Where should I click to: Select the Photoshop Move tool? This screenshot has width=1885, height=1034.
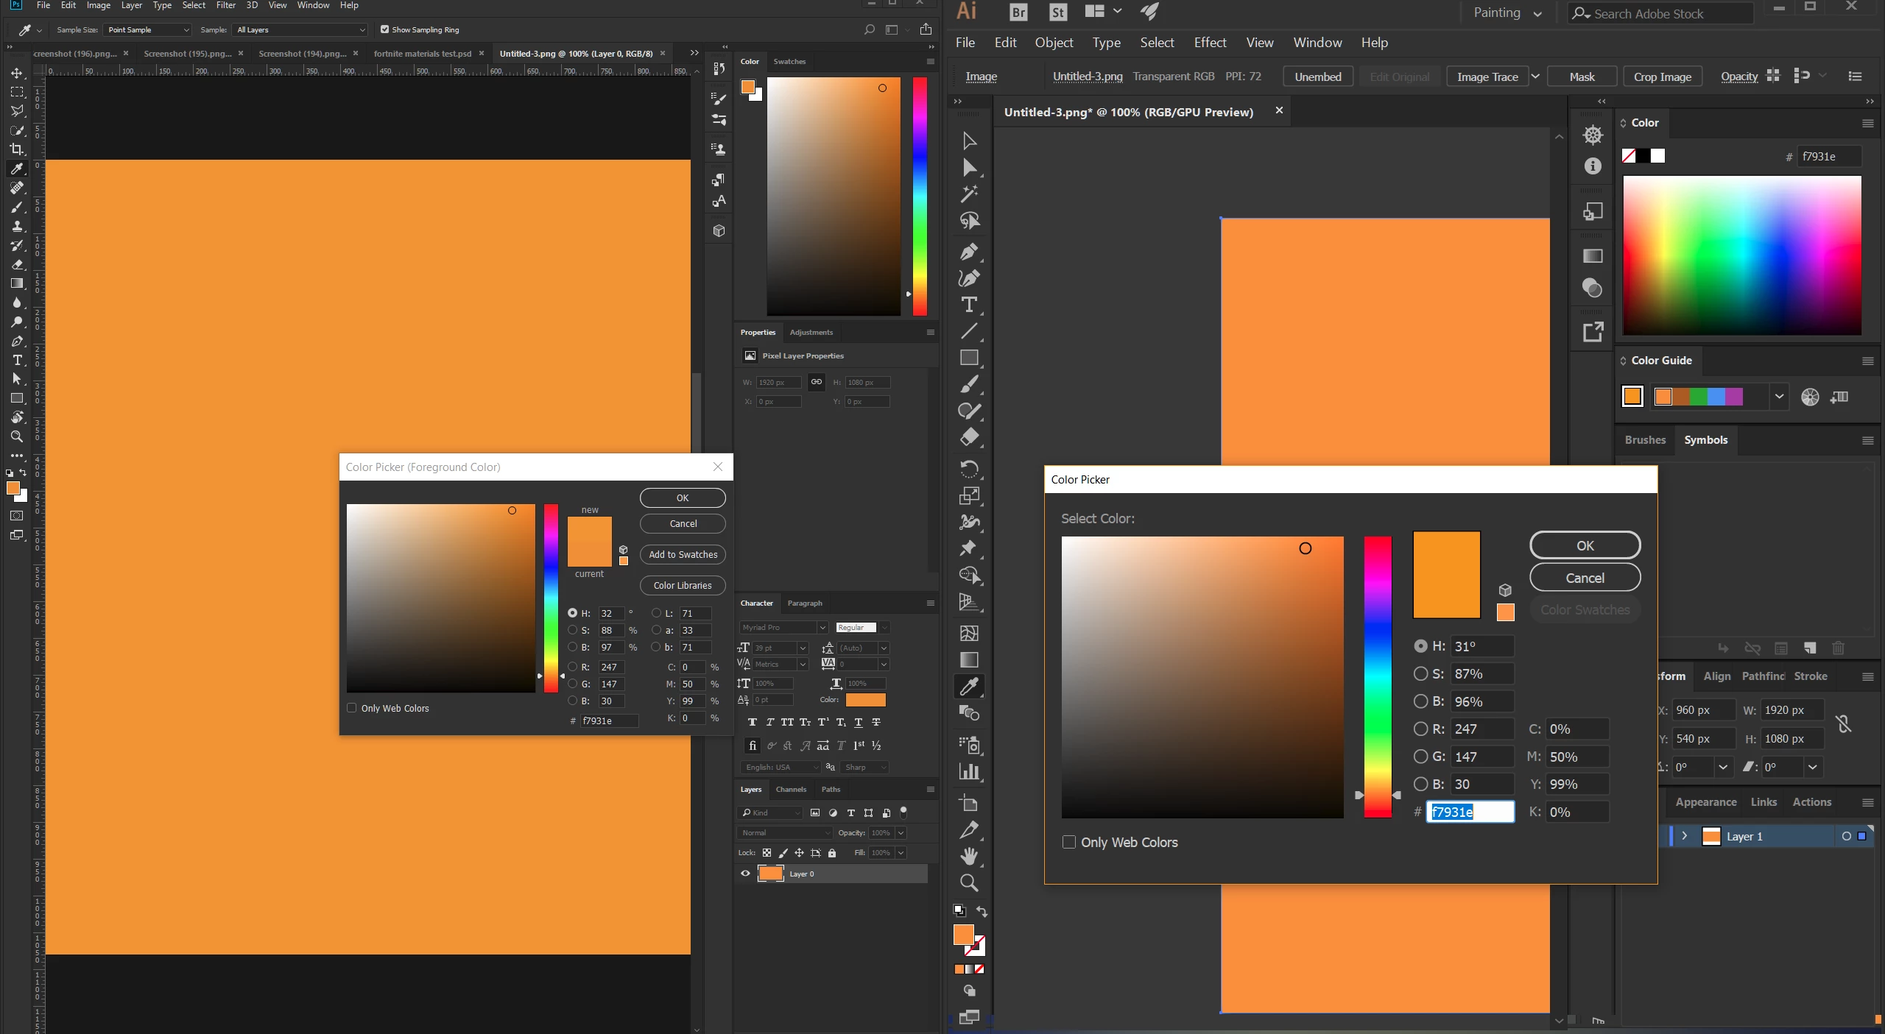(x=17, y=73)
